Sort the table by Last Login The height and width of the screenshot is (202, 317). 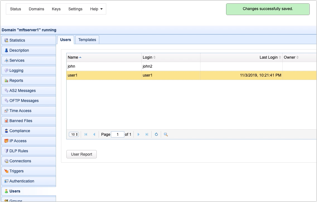[270, 57]
